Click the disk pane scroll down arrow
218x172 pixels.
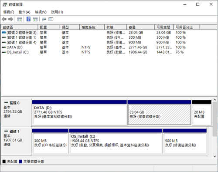[215, 156]
